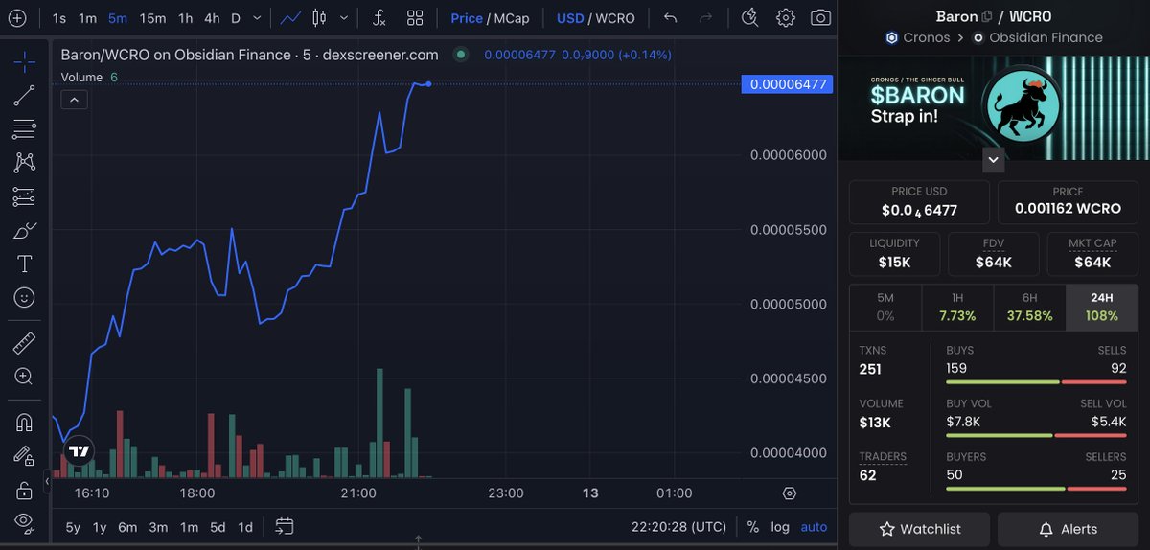Select the crosshair cursor tool

coord(25,61)
